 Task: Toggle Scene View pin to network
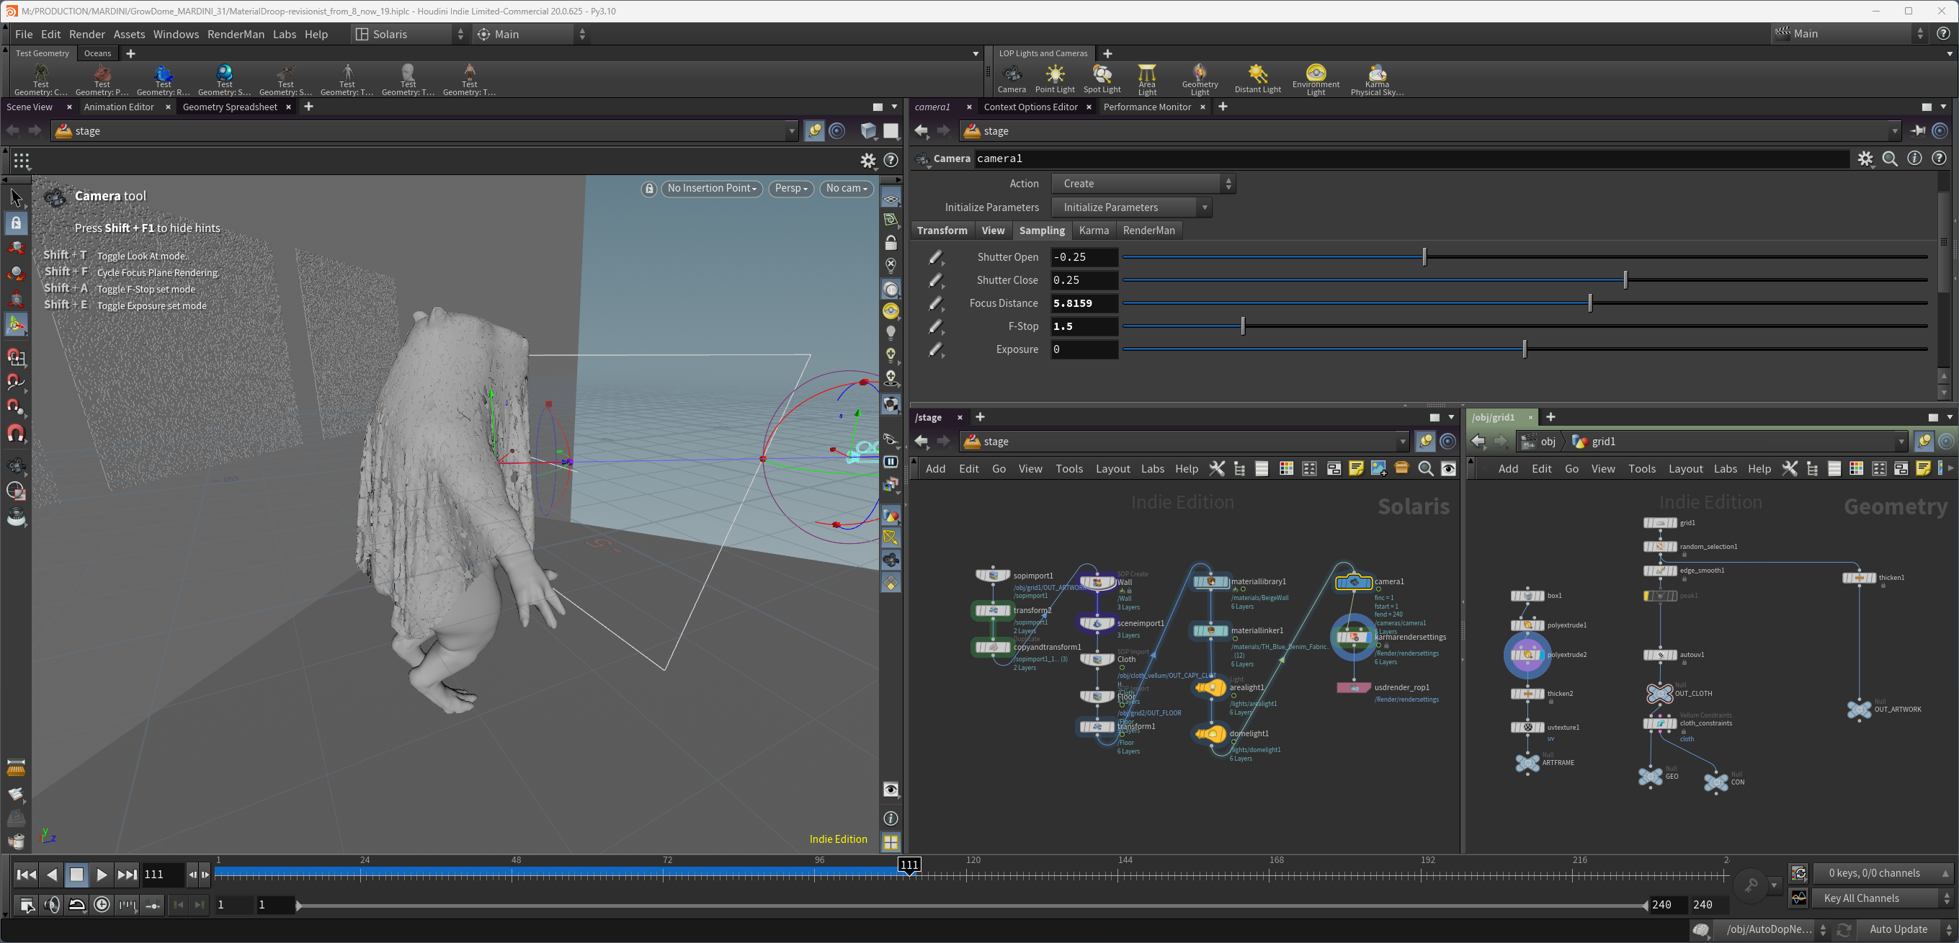click(814, 131)
